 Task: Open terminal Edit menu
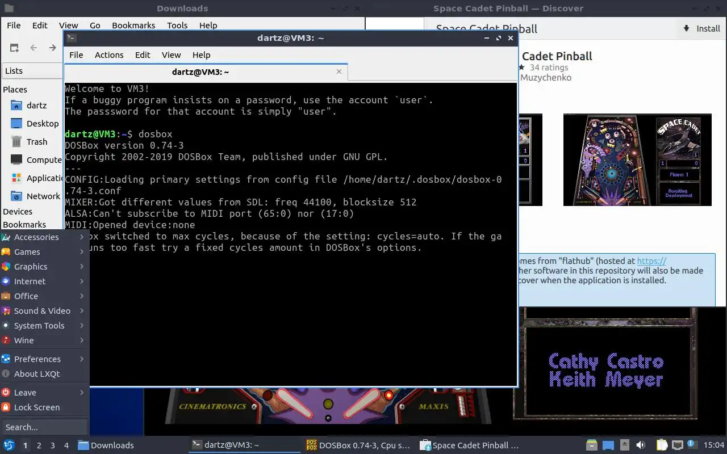coord(143,55)
